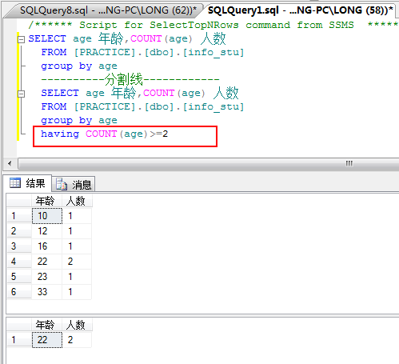This screenshot has width=399, height=364.
Task: Select cell with age 16 in first grid
Action: pyautogui.click(x=47, y=246)
